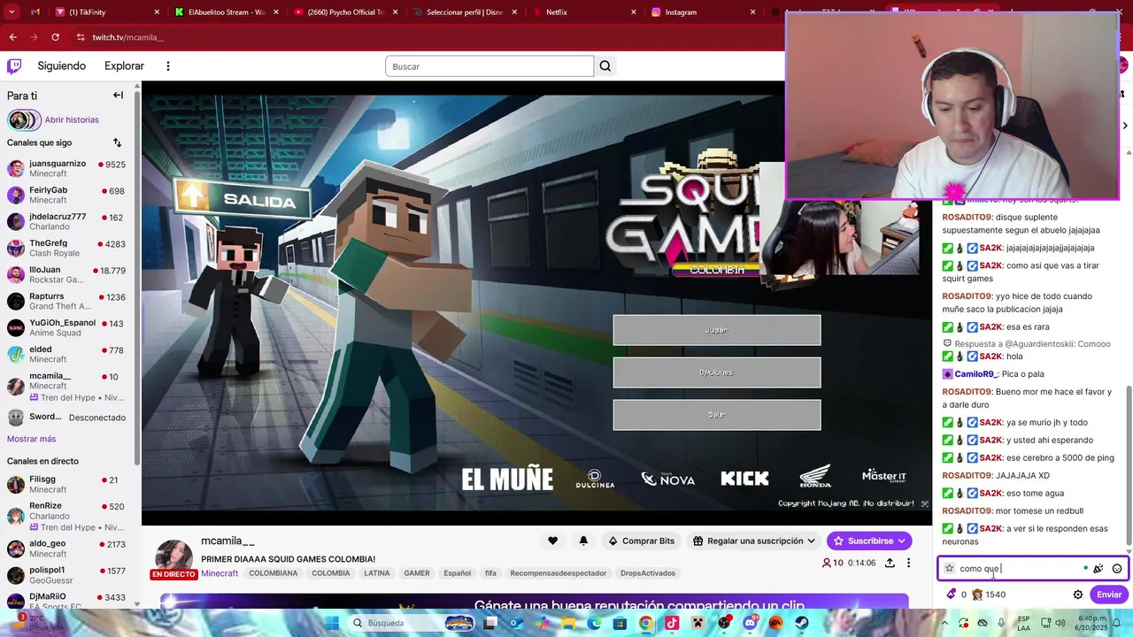Open juansguarnizo channel
This screenshot has width=1133, height=637.
click(66, 168)
